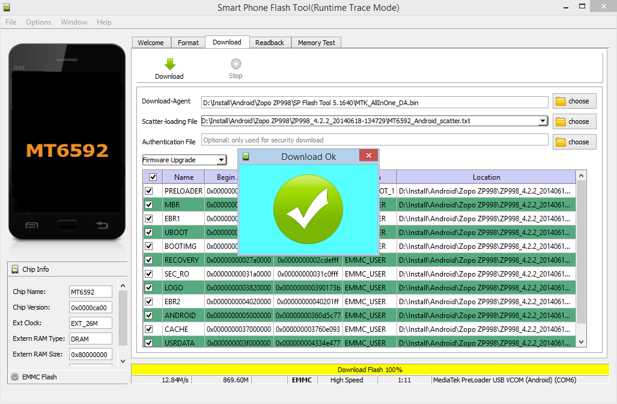
Task: Uncheck the UBOOT row checkbox
Action: [149, 232]
